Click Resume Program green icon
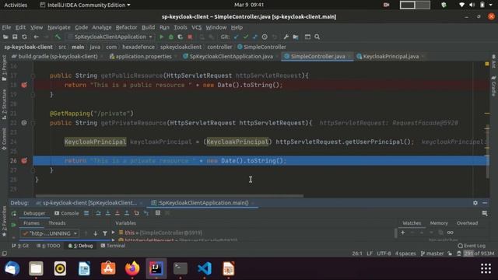Screen dimensions: 498x280 pyautogui.click(x=14, y=225)
